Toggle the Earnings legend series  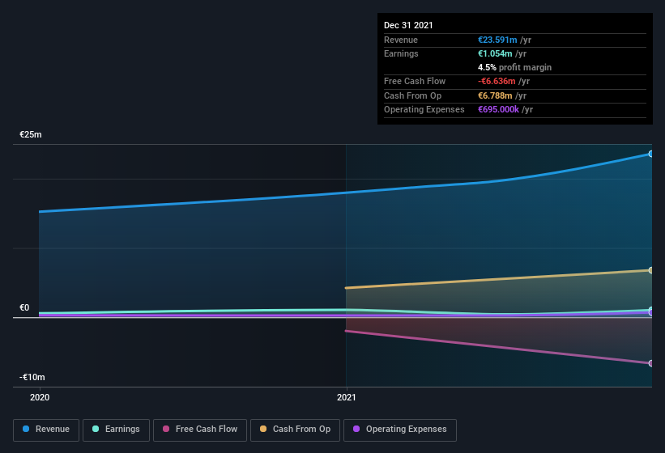coord(116,430)
